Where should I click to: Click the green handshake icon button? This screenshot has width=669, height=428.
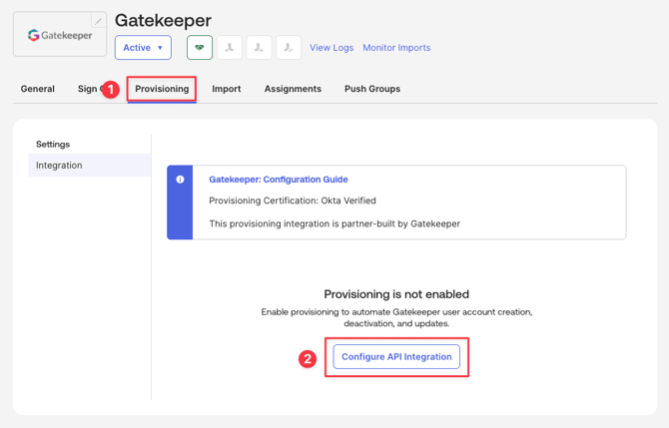click(x=200, y=47)
